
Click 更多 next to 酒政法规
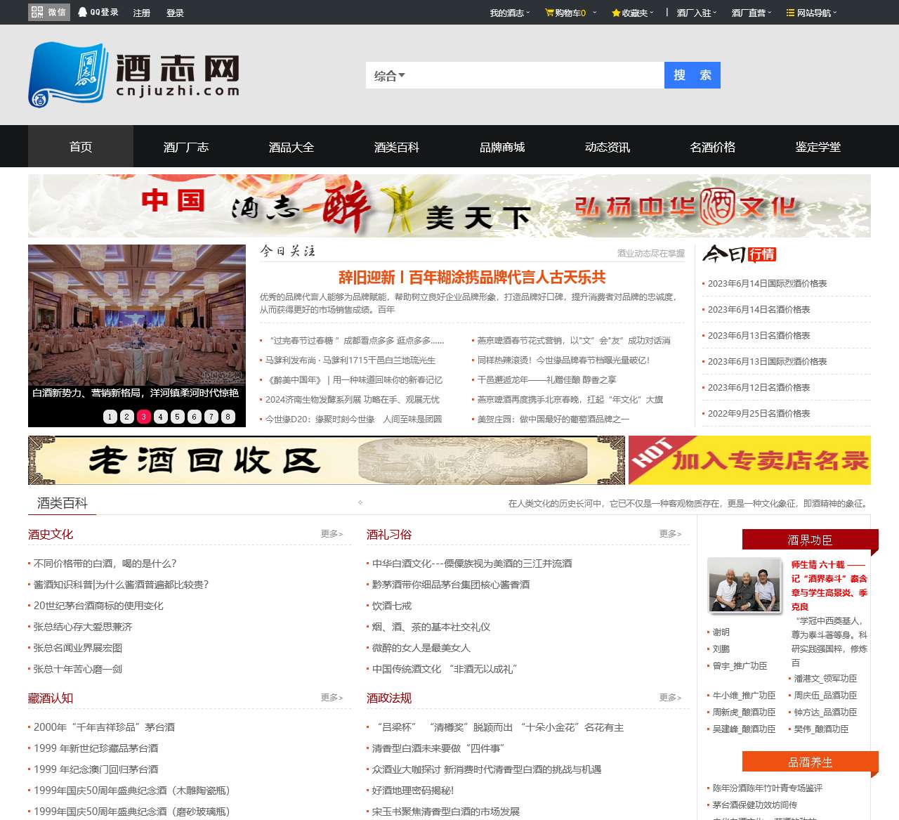[x=670, y=698]
